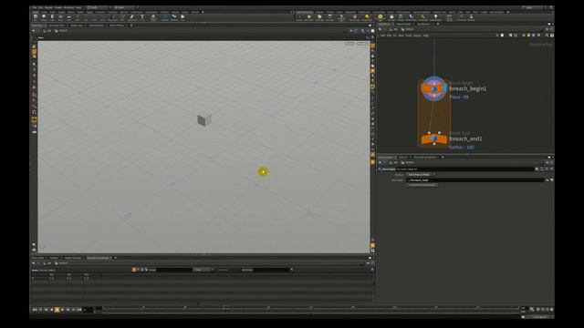Add a Spot Light from shelf
Screen dimensions: 584x328
pyautogui.click(x=319, y=17)
